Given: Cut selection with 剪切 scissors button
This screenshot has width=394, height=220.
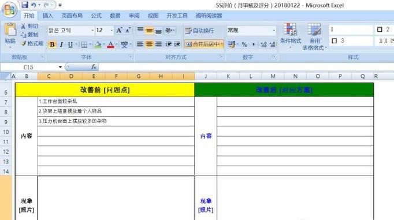Looking at the screenshot, I should 29,26.
